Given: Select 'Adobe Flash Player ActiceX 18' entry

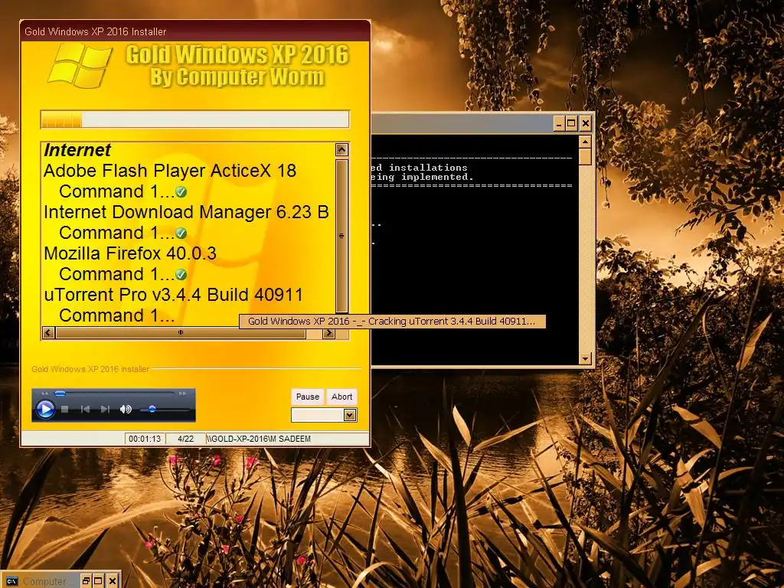Looking at the screenshot, I should click(170, 171).
